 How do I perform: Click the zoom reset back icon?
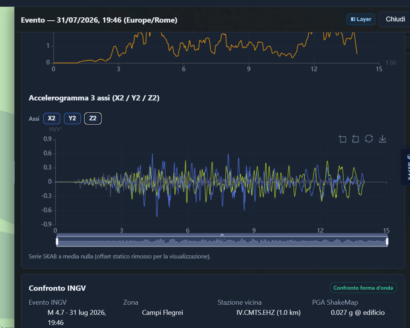355,139
